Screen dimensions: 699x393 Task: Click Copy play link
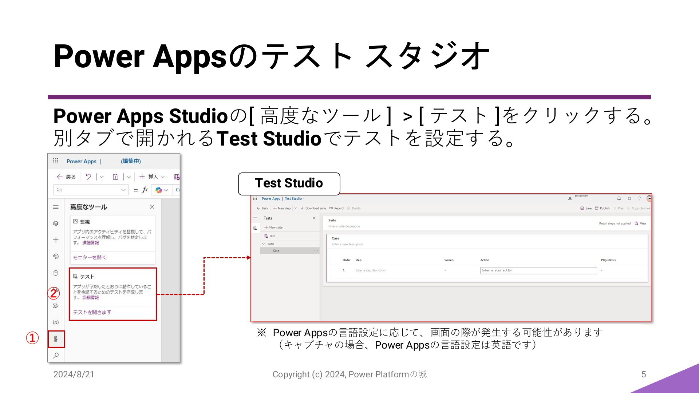(x=639, y=209)
